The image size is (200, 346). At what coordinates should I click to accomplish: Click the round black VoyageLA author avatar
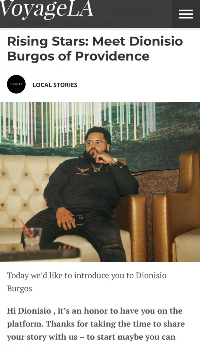[16, 84]
